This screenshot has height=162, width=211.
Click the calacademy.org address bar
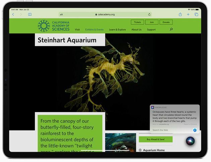[x=105, y=14]
